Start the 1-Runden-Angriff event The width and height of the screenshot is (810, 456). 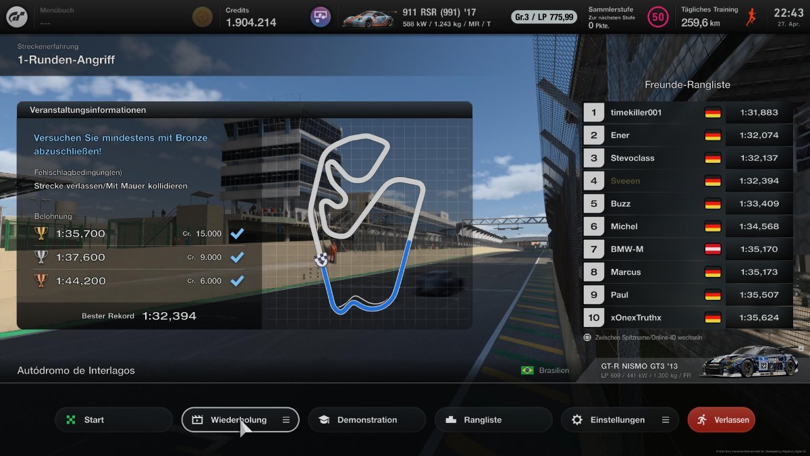point(114,420)
